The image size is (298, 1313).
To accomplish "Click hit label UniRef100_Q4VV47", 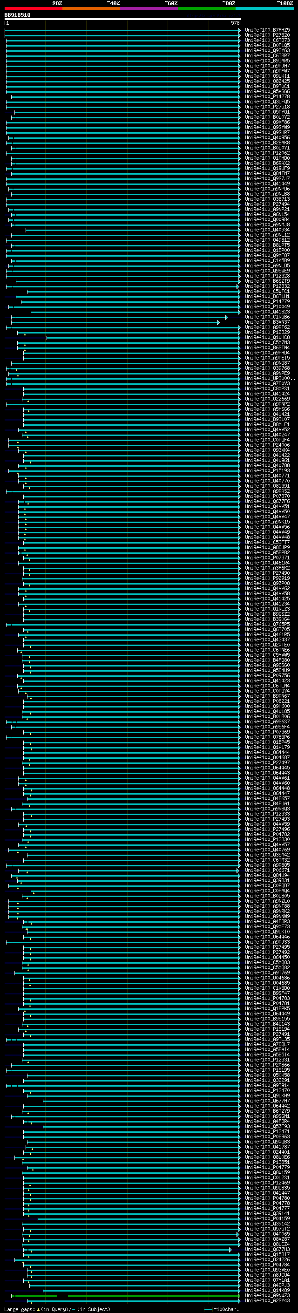I will (x=267, y=517).
